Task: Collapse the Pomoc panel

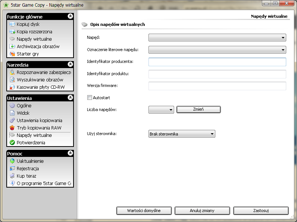Action: tap(70, 153)
